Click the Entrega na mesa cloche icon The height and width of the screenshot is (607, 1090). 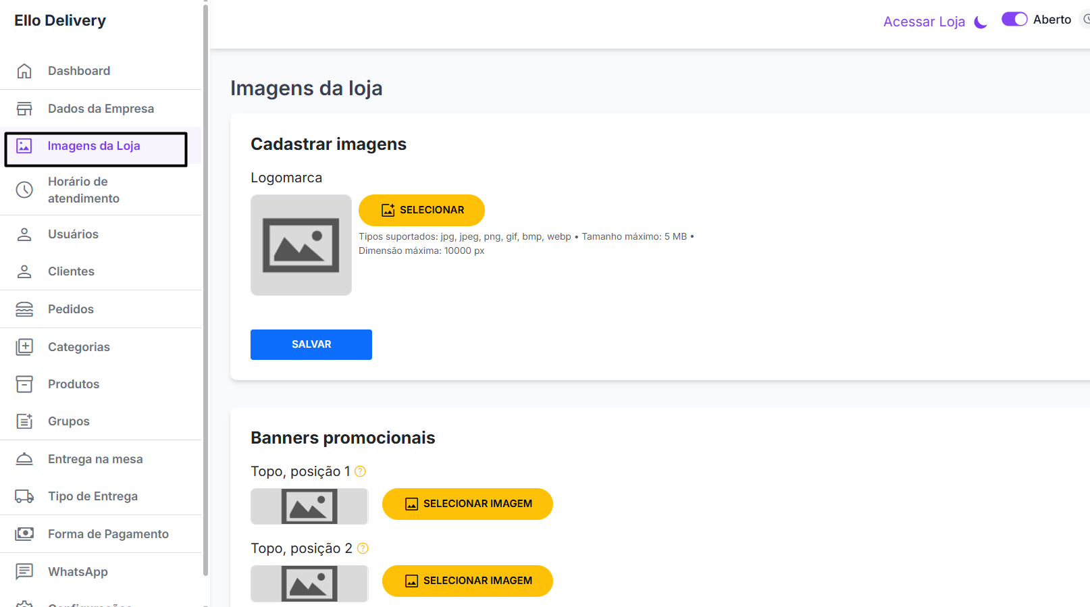coord(24,459)
